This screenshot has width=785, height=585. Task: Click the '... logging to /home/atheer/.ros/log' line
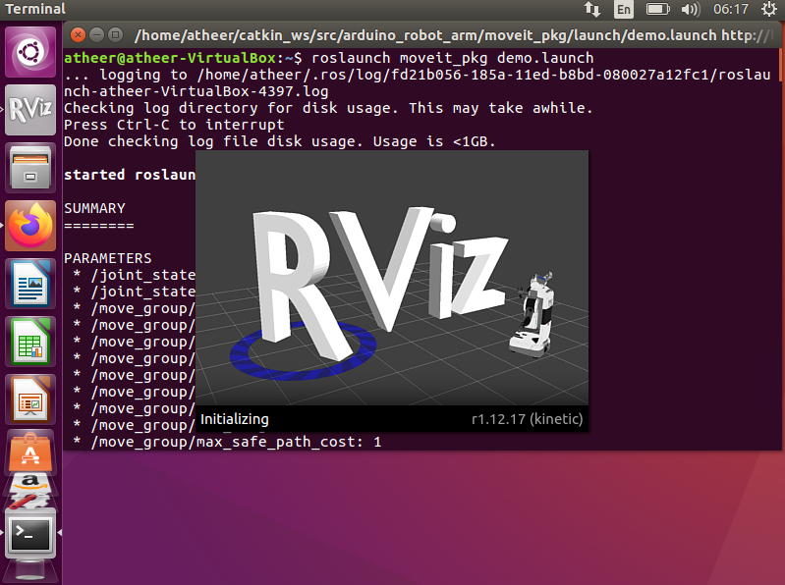[417, 75]
